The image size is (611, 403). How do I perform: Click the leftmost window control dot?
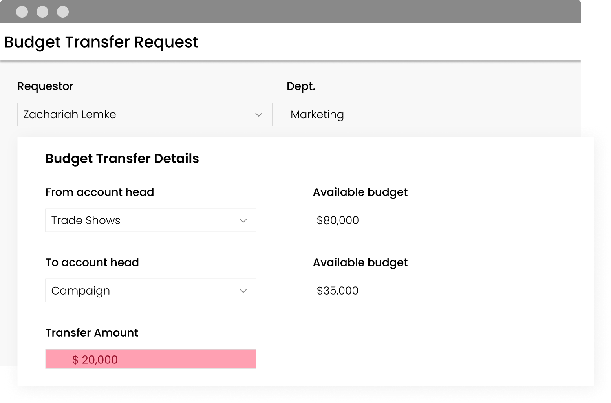(22, 12)
